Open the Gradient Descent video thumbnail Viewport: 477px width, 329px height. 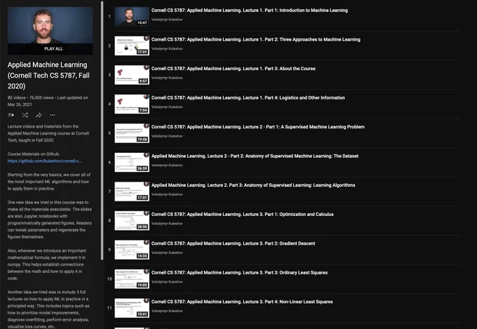(x=132, y=250)
